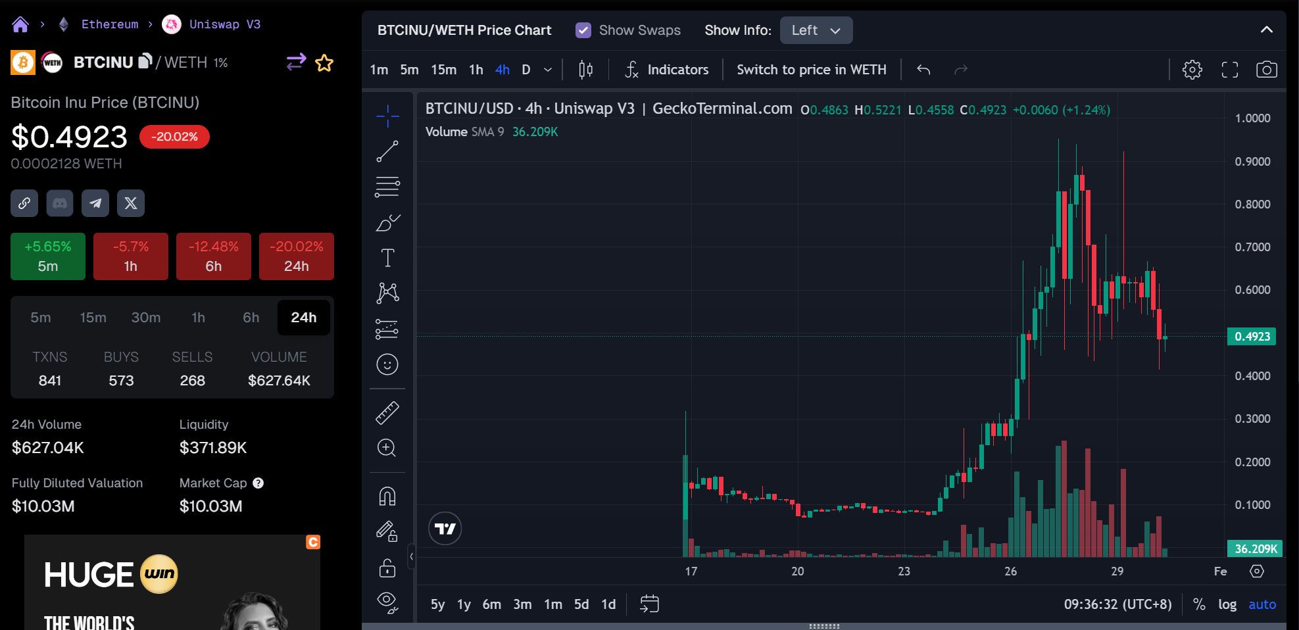Select the 24h transactions stats tab
The width and height of the screenshot is (1299, 630).
tap(304, 318)
